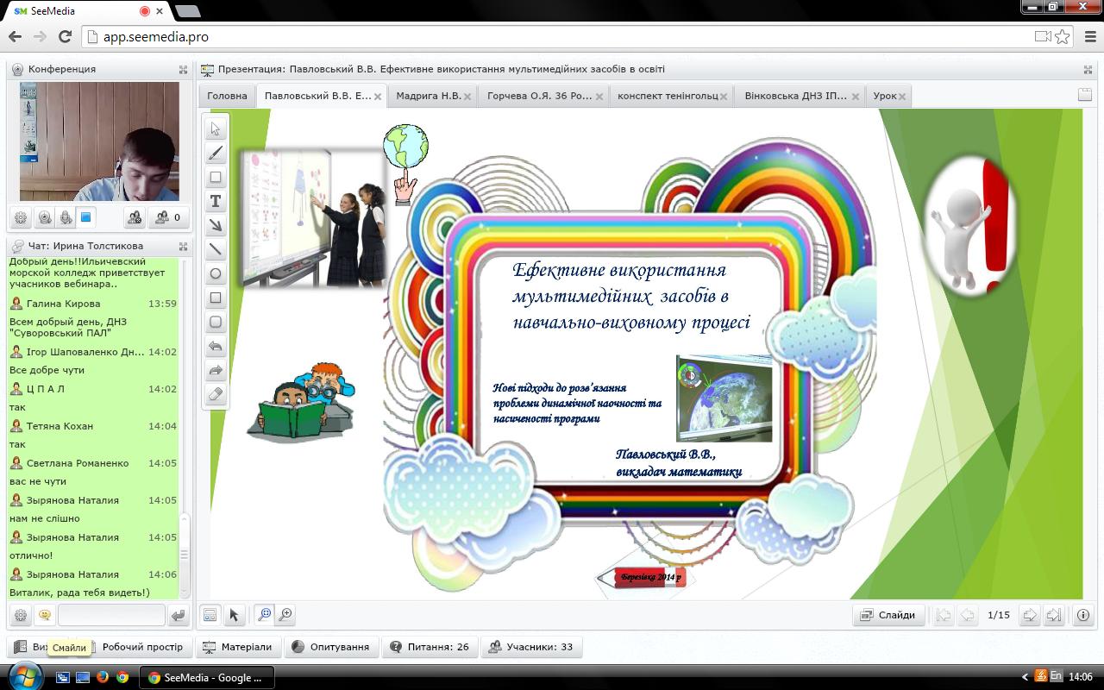Click the zoom in magnifier icon
The image size is (1104, 690).
pos(285,615)
